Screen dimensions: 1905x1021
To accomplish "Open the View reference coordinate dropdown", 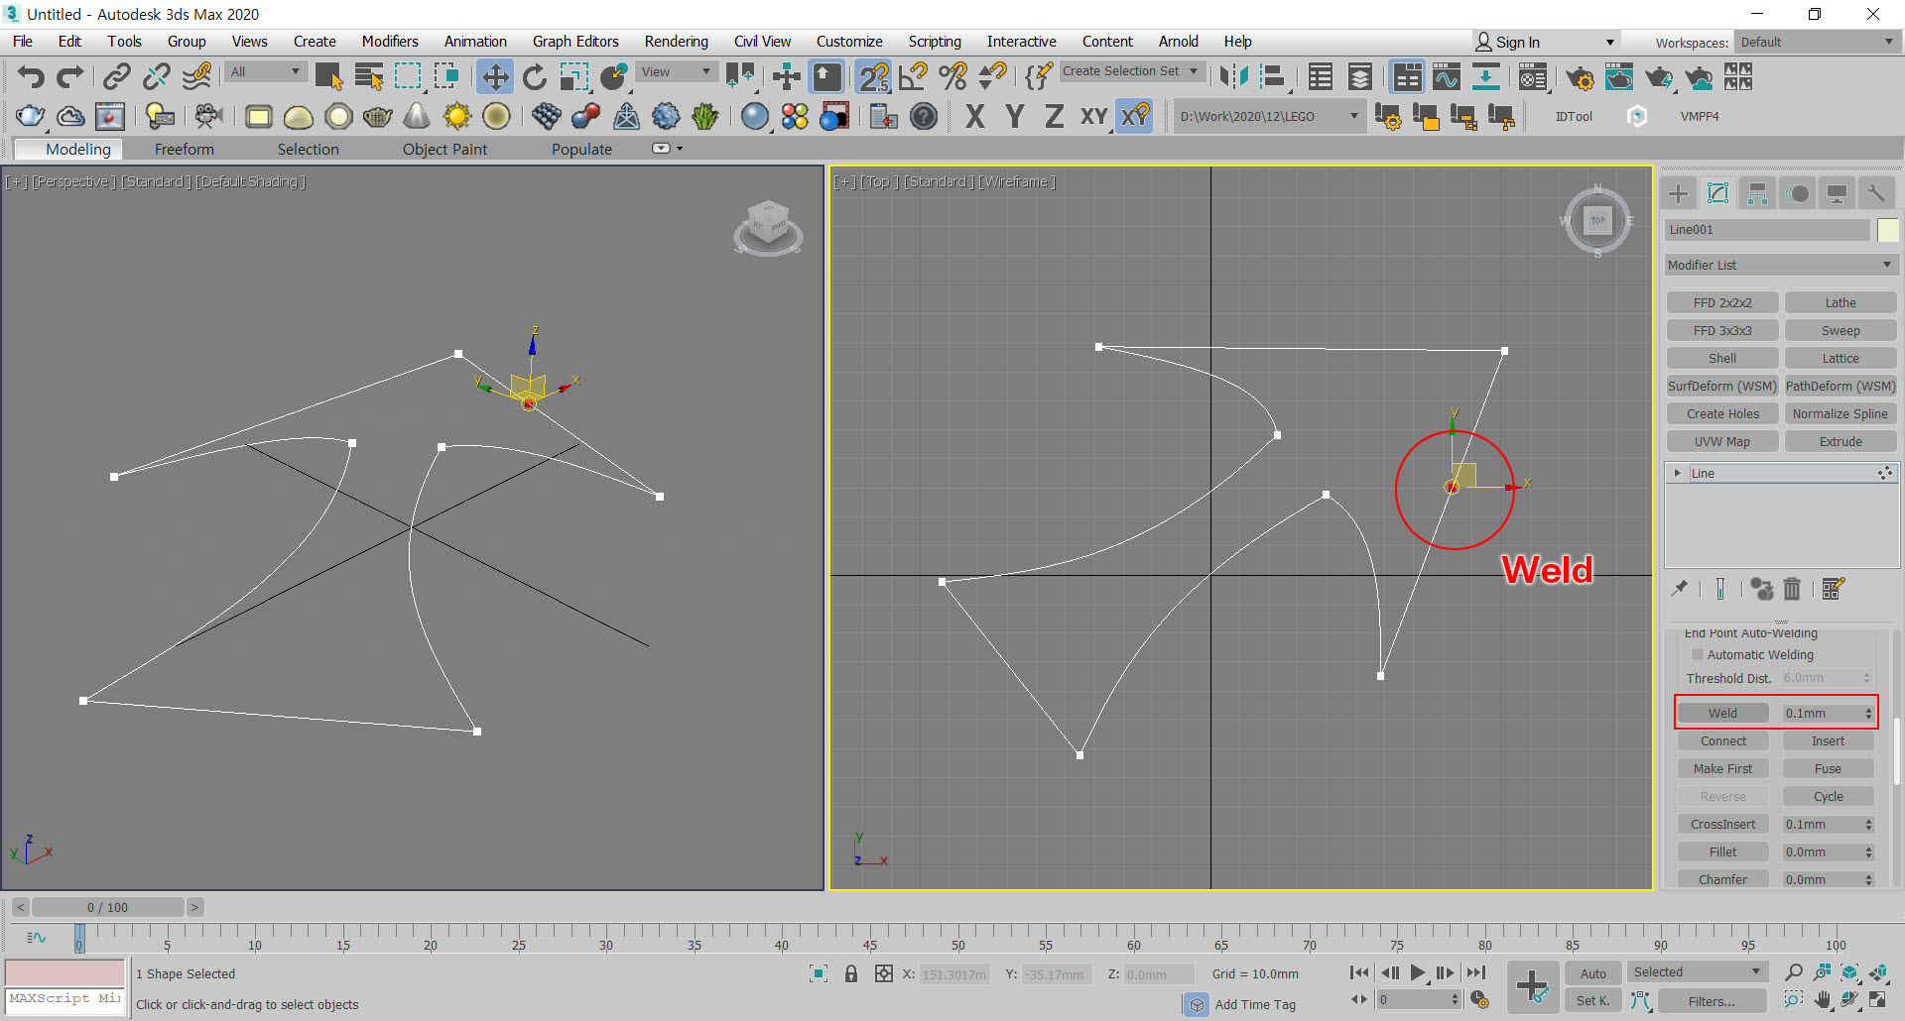I will click(x=676, y=71).
